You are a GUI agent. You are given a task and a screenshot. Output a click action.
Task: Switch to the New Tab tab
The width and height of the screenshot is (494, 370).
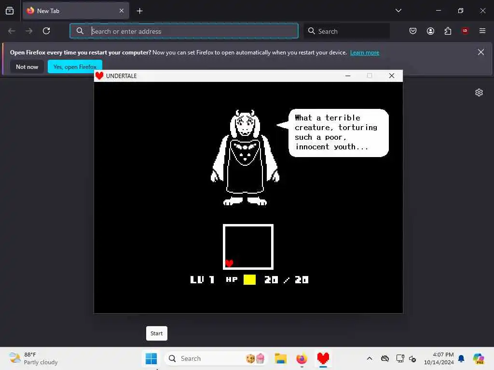[x=76, y=11]
